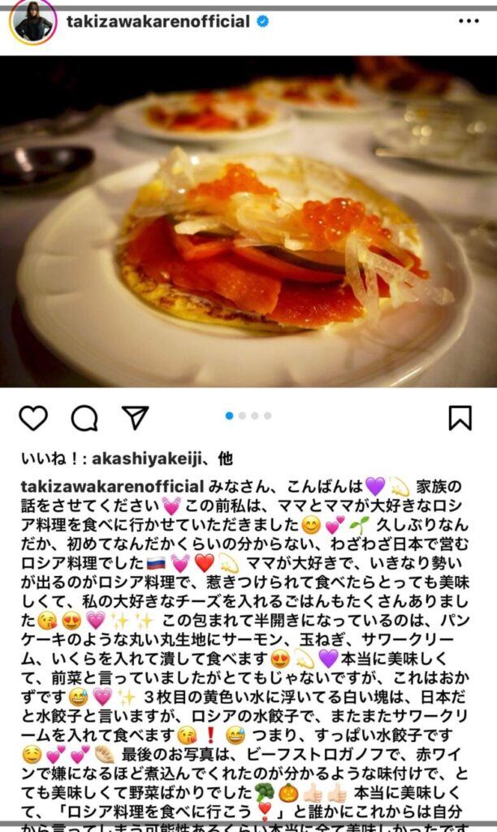The height and width of the screenshot is (832, 497).
Task: Click the salmon blini food photo
Action: [248, 221]
